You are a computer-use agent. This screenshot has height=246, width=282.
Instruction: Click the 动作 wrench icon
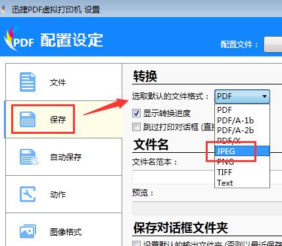click(x=28, y=194)
